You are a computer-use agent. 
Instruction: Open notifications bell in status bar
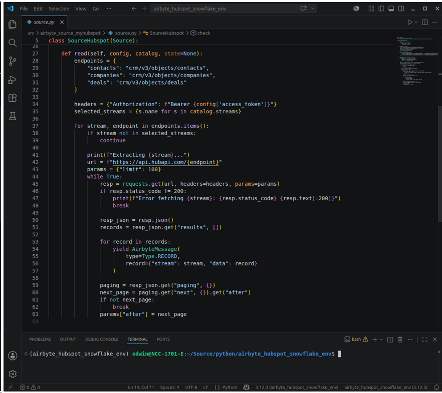click(x=436, y=387)
